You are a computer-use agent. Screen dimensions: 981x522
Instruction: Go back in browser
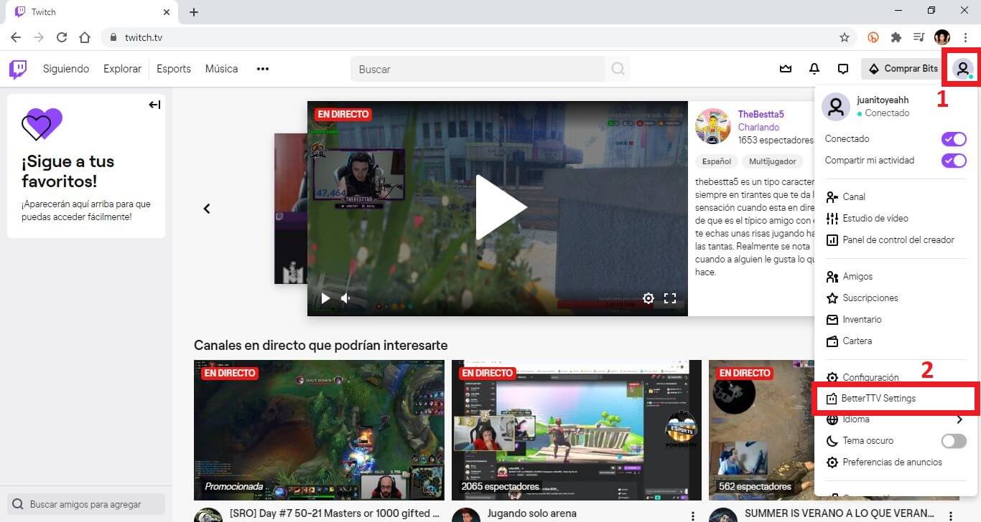tap(16, 37)
